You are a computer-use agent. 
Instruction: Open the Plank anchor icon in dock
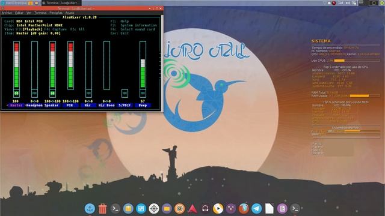point(90,209)
